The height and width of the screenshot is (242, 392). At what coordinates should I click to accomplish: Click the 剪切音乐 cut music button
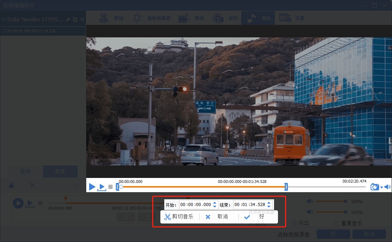[179, 216]
